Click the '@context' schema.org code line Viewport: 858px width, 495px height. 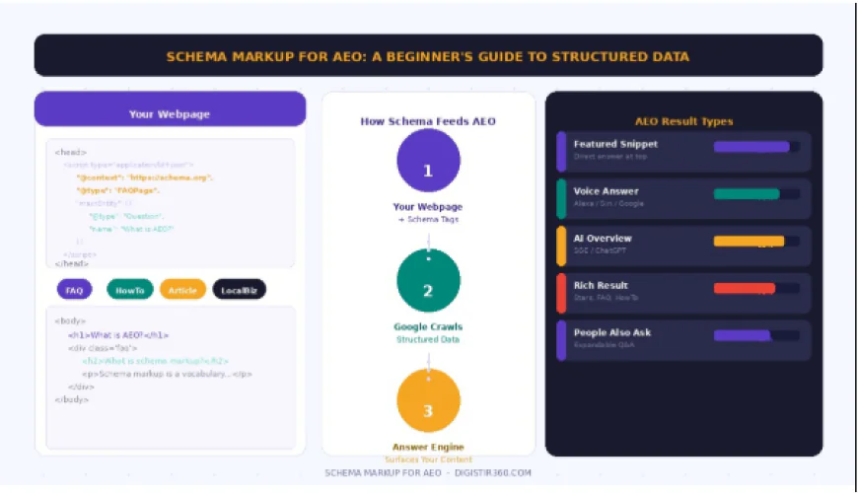click(144, 177)
